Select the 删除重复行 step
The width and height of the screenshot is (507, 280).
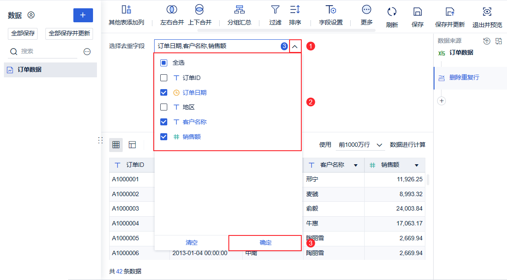pyautogui.click(x=470, y=78)
